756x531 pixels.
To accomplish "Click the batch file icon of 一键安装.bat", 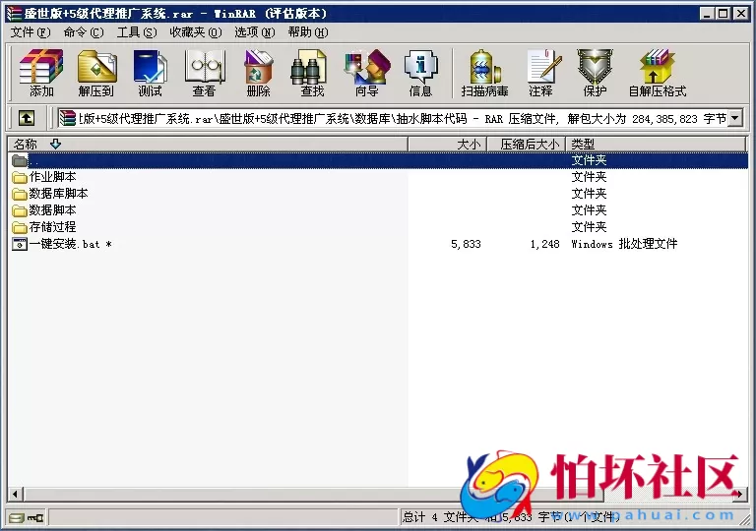I will 20,244.
